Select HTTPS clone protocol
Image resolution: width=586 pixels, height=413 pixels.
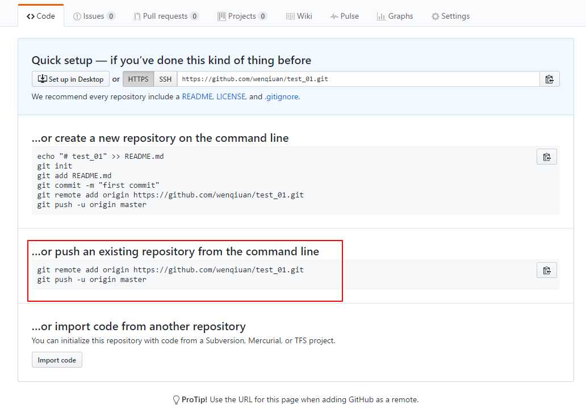click(x=138, y=79)
